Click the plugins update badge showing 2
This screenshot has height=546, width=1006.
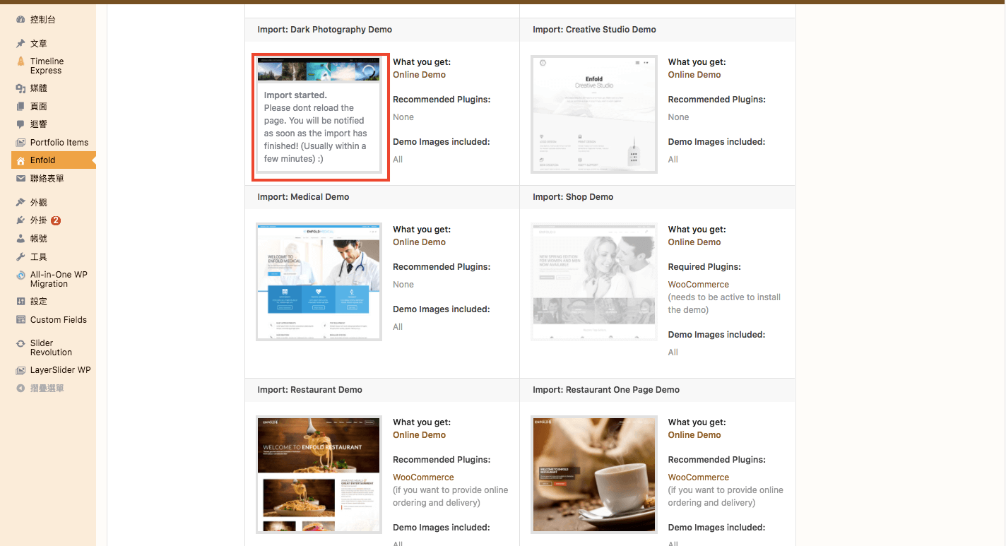tap(56, 220)
